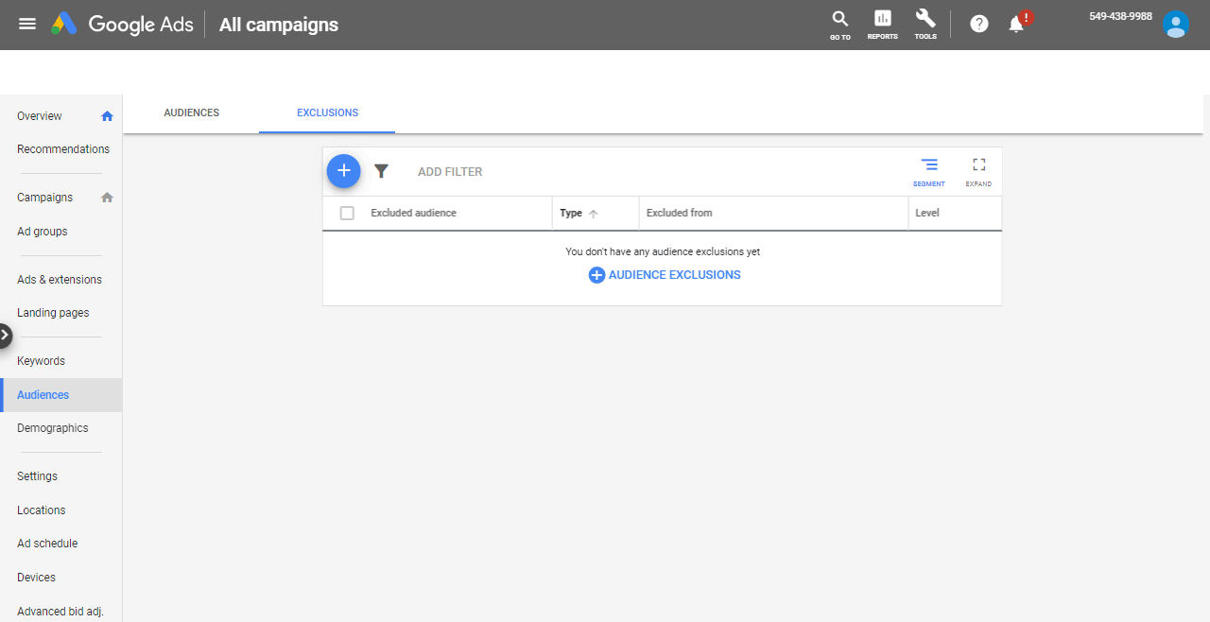Open Keywords in the left navigation
Image resolution: width=1210 pixels, height=622 pixels.
[41, 361]
